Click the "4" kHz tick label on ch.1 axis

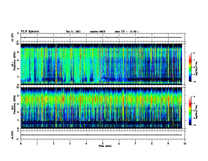pos(18,69)
